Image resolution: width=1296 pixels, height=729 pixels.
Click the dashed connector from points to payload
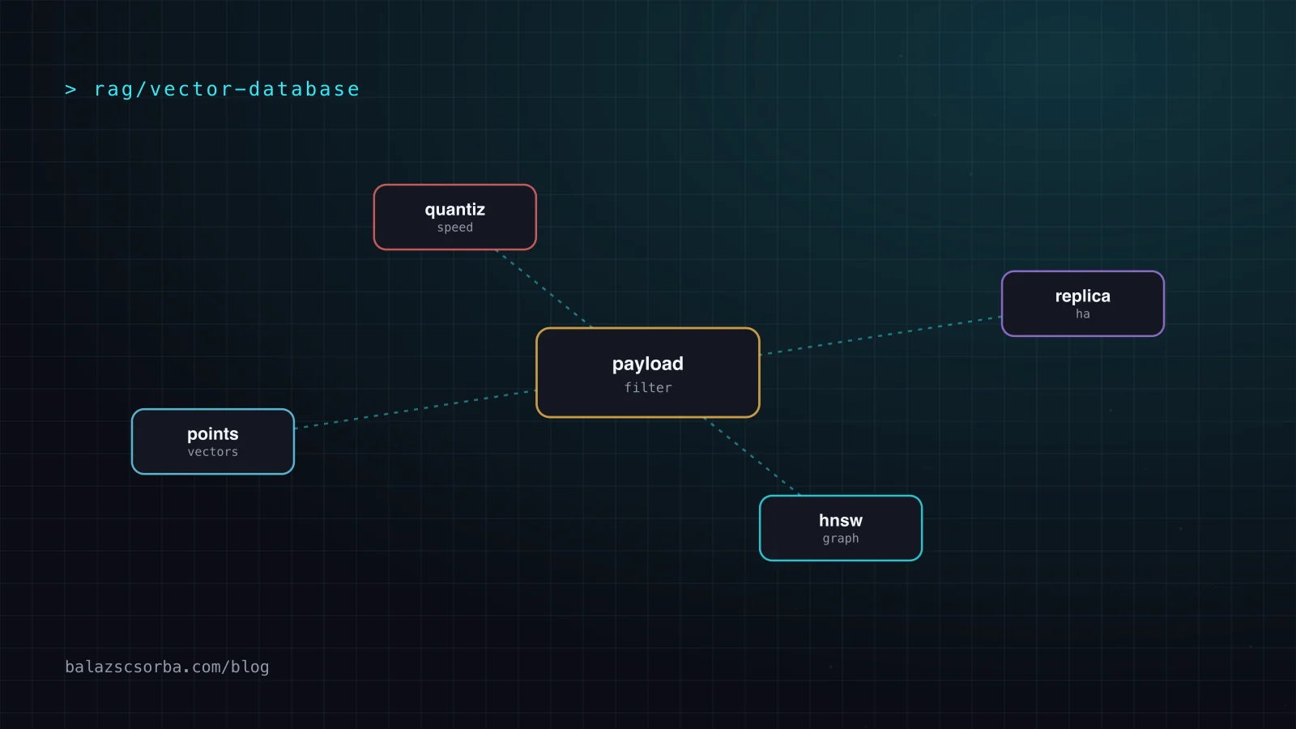click(x=416, y=409)
